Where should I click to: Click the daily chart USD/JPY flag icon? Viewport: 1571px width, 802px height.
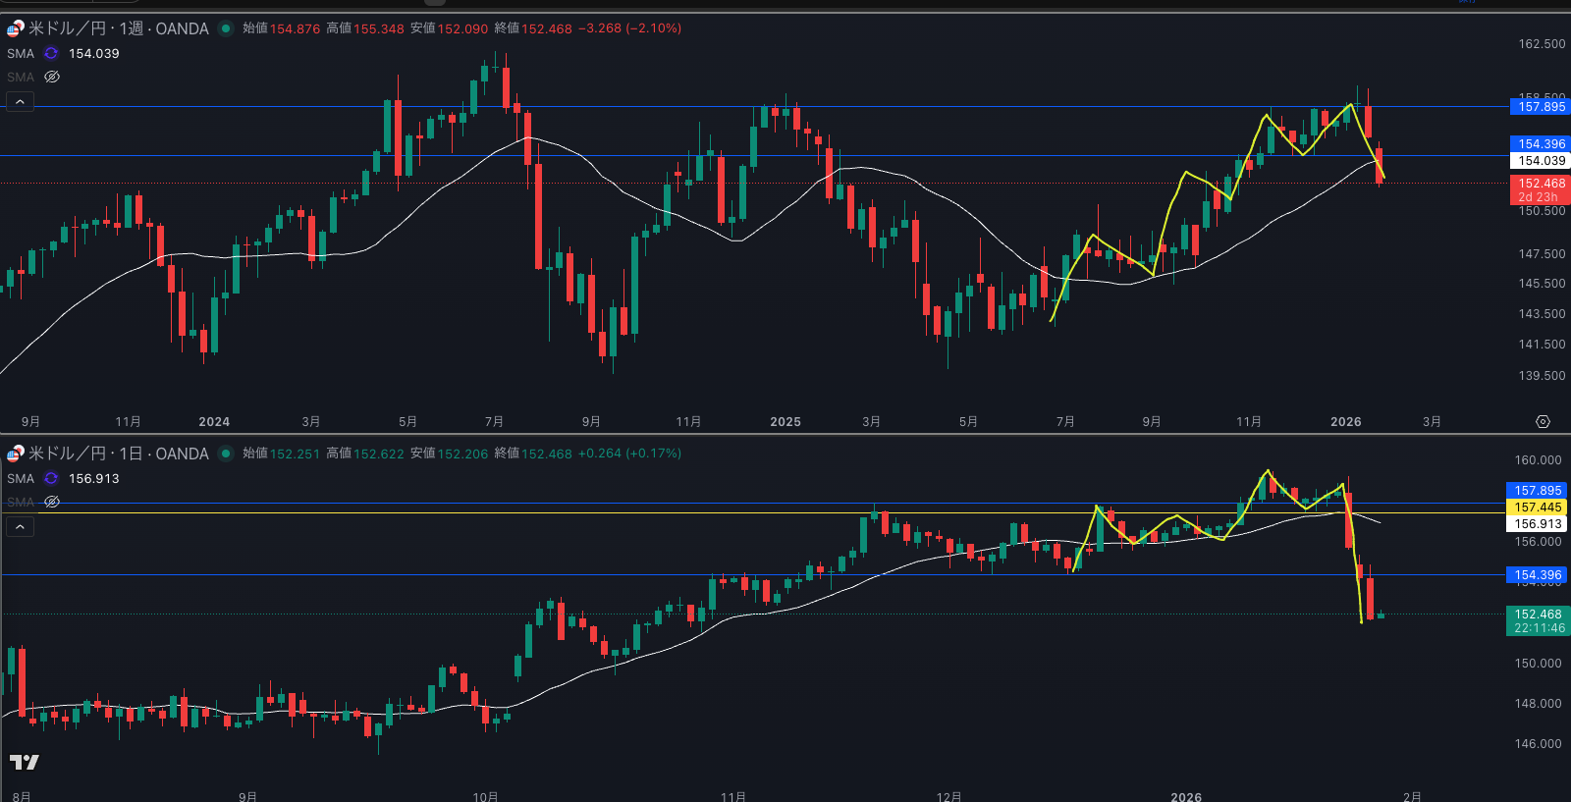tap(15, 454)
